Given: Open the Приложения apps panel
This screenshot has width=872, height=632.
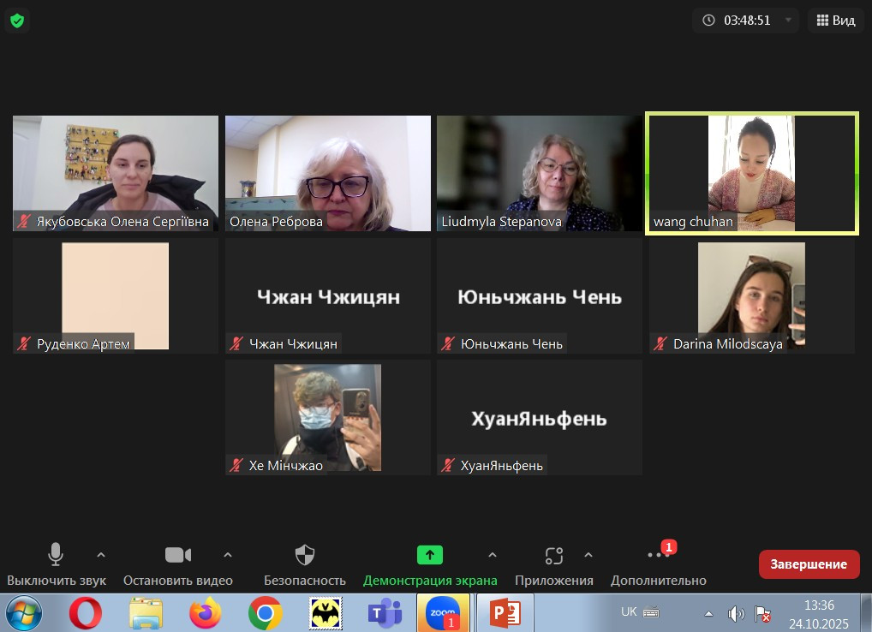Looking at the screenshot, I should [554, 564].
